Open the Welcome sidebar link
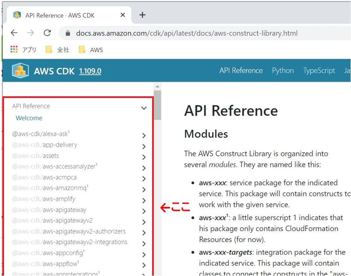 click(x=29, y=118)
